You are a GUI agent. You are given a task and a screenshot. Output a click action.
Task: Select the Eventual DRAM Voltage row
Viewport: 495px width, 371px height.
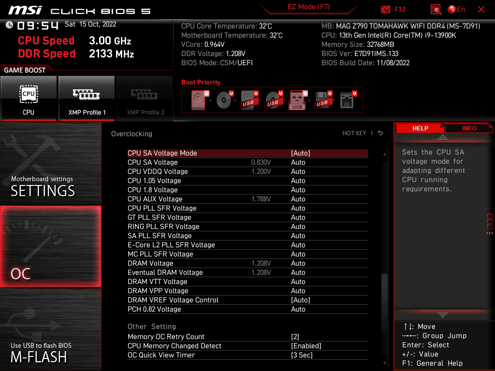247,272
